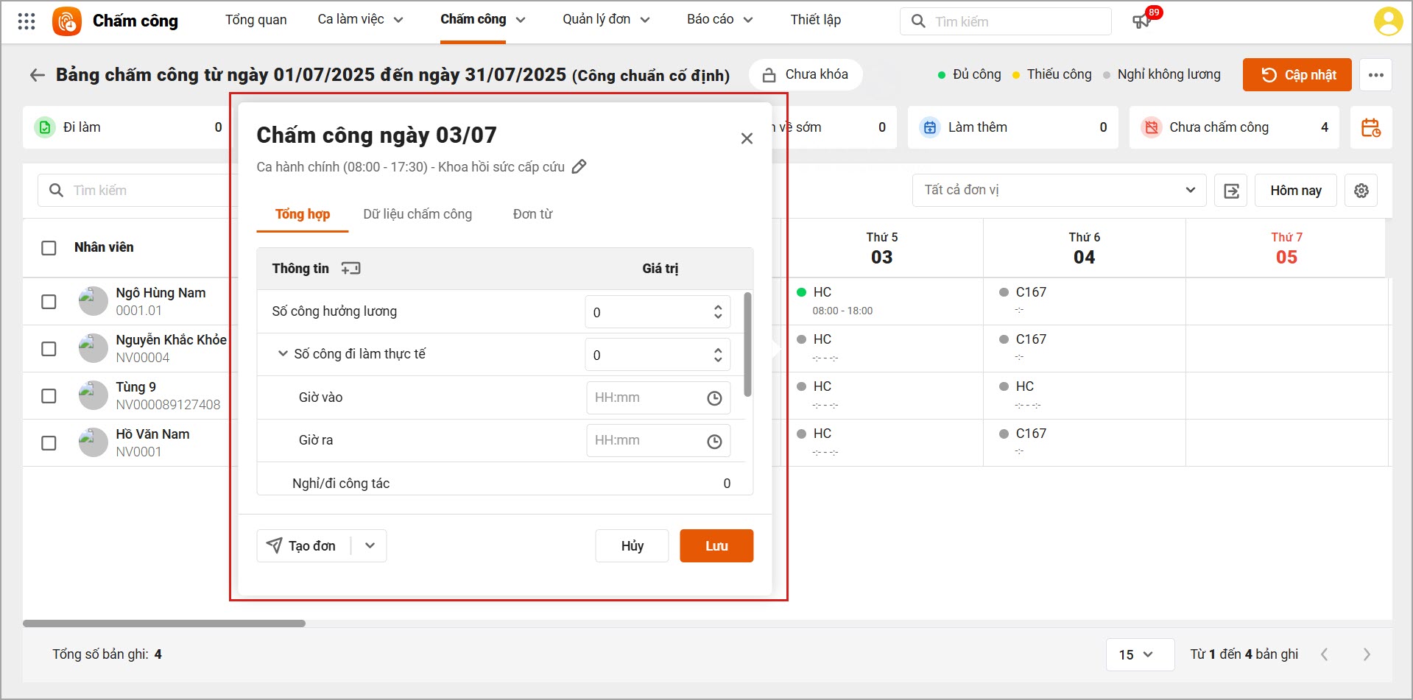Open the table settings gear icon

coord(1361,191)
